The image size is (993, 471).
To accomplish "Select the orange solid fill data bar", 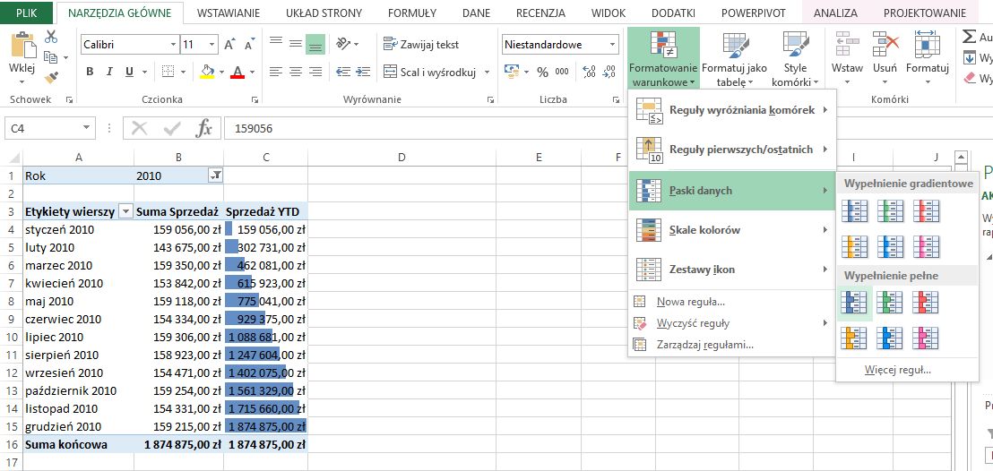I will (855, 338).
